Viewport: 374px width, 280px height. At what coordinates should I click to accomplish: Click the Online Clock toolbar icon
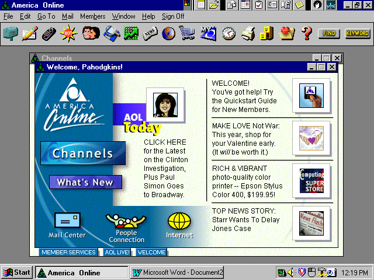228,33
